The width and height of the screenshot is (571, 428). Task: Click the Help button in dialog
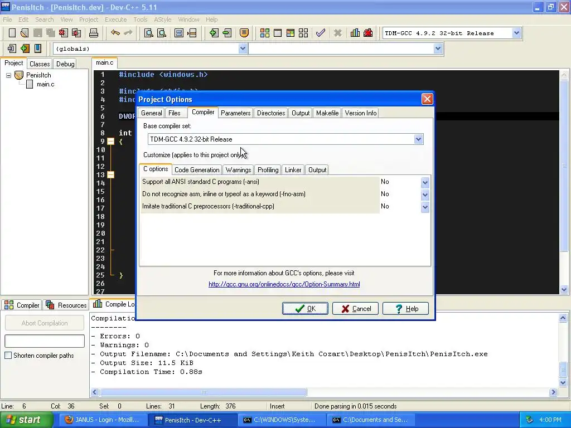pos(406,309)
